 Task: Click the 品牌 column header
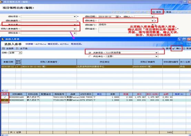pos(73,94)
